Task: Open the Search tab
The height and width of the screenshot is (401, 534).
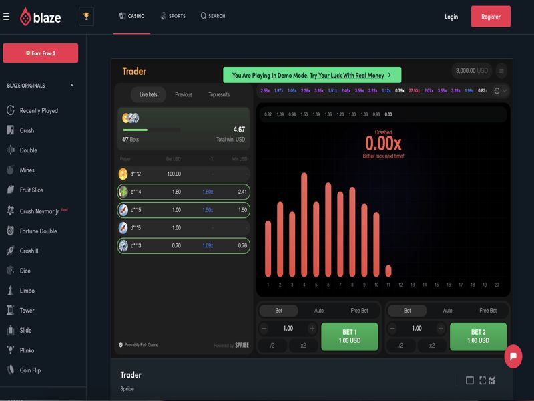Action: 213,16
